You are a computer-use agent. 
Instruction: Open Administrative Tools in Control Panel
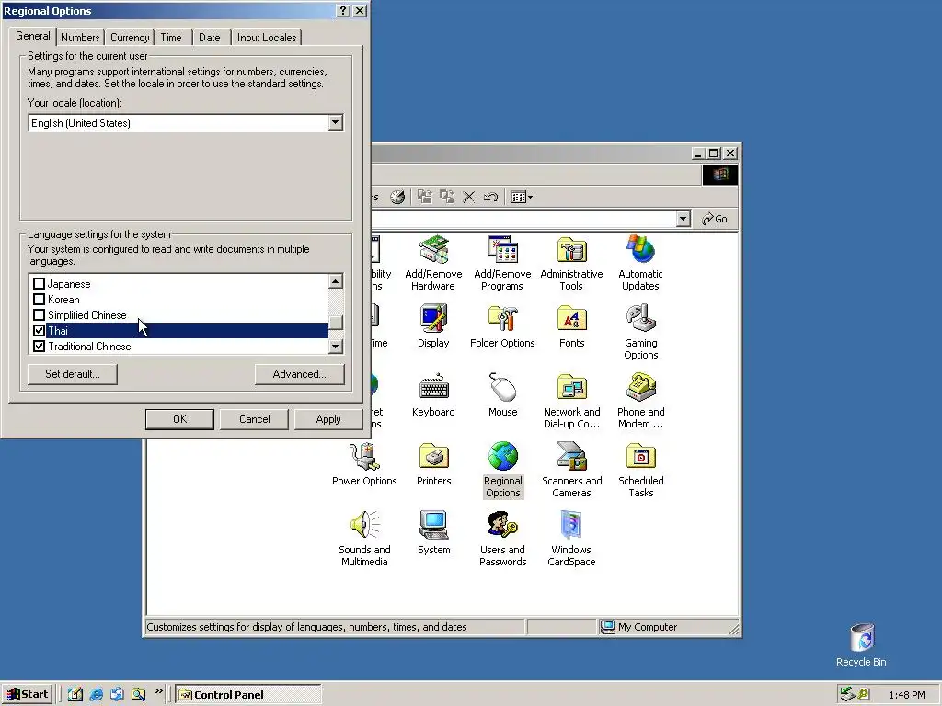pos(571,263)
